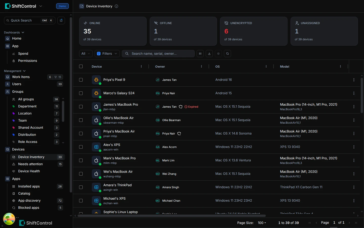Screen dimensions: 364x228
Task: Toggle the select-all checkbox in table header
Action: pos(81,66)
